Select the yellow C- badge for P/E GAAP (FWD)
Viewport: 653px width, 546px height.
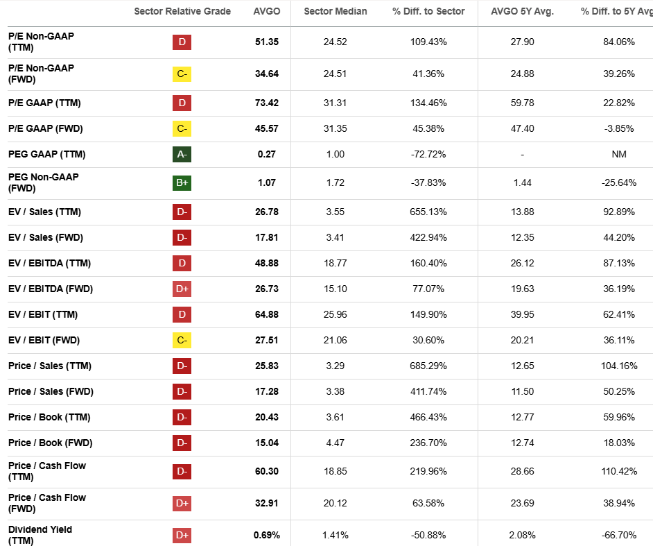tap(182, 128)
